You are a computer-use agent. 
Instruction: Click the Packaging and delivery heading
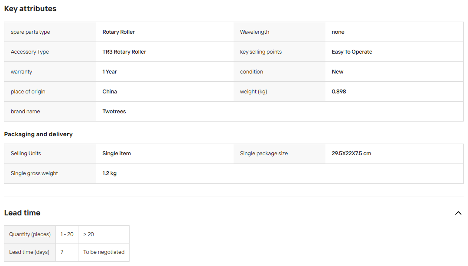38,135
